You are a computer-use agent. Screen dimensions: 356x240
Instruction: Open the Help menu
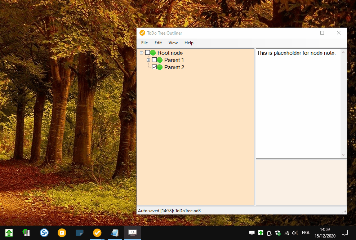pos(189,43)
